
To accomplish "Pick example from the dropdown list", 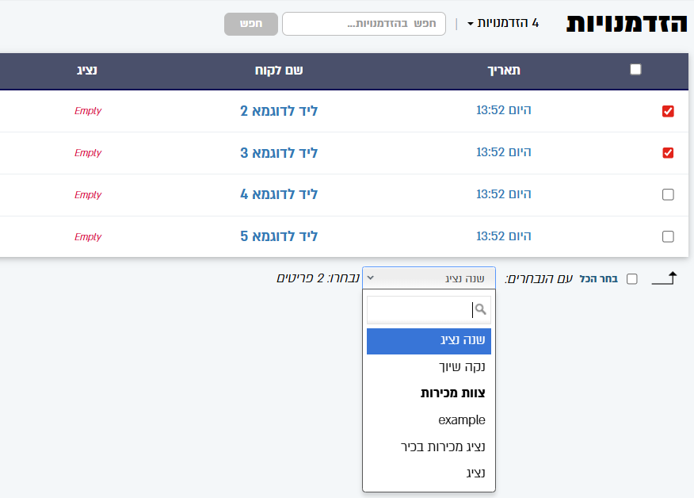I will pyautogui.click(x=429, y=420).
